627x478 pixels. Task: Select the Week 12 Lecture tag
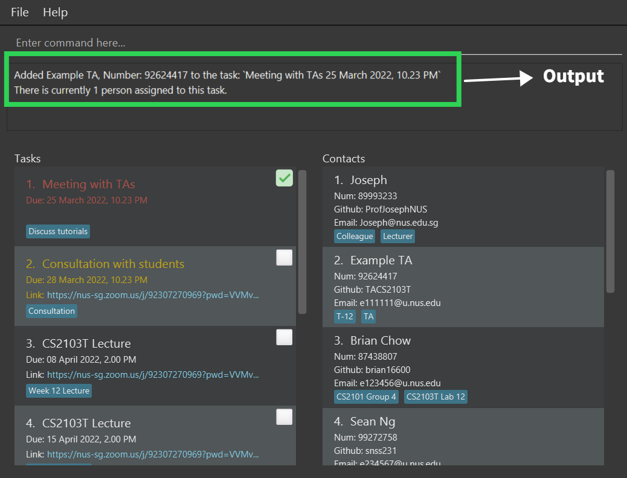pos(59,390)
